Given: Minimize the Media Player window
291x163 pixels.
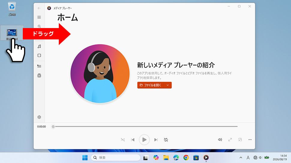Looking at the screenshot, I should coord(229,6).
